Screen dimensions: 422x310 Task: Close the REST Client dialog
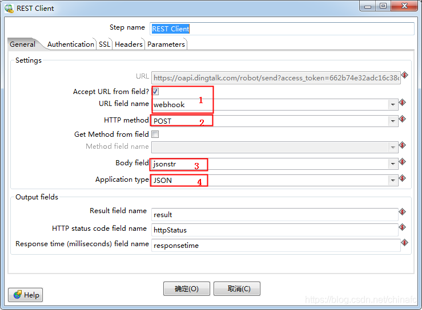404,6
